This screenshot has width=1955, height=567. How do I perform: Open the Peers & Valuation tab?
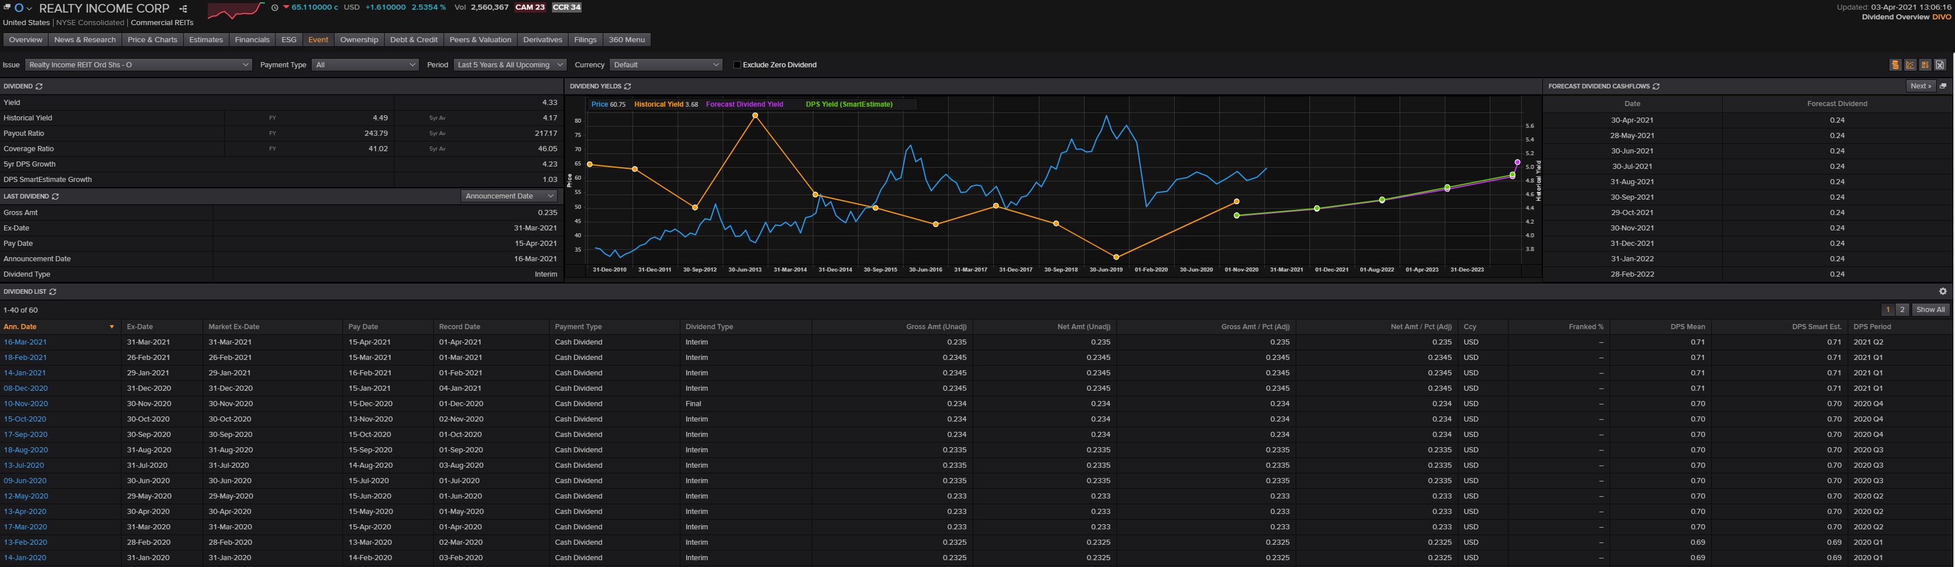pos(481,40)
